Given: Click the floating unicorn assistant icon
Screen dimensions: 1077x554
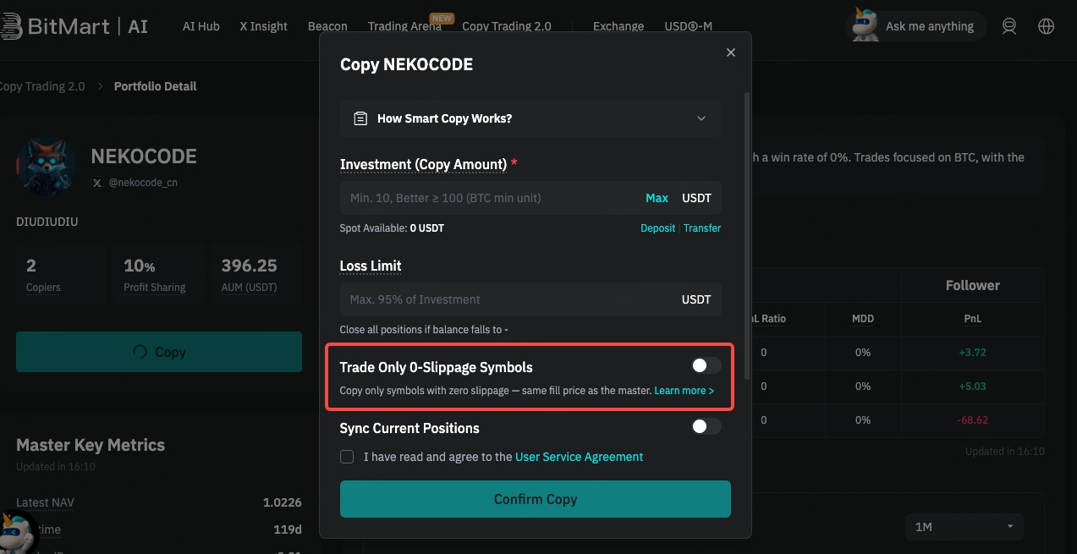Looking at the screenshot, I should tap(17, 533).
